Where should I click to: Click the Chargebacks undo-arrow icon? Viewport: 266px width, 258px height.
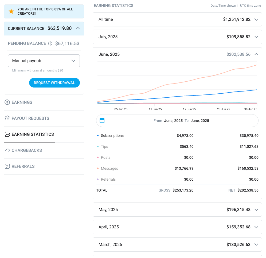pyautogui.click(x=7, y=150)
